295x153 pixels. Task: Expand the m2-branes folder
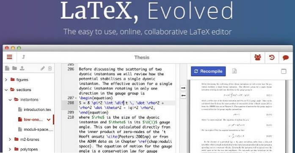click(10, 140)
